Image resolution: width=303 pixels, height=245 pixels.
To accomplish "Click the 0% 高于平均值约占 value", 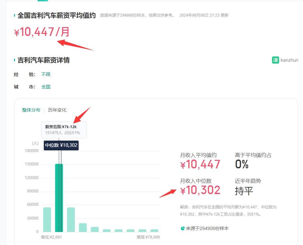I will tap(242, 164).
